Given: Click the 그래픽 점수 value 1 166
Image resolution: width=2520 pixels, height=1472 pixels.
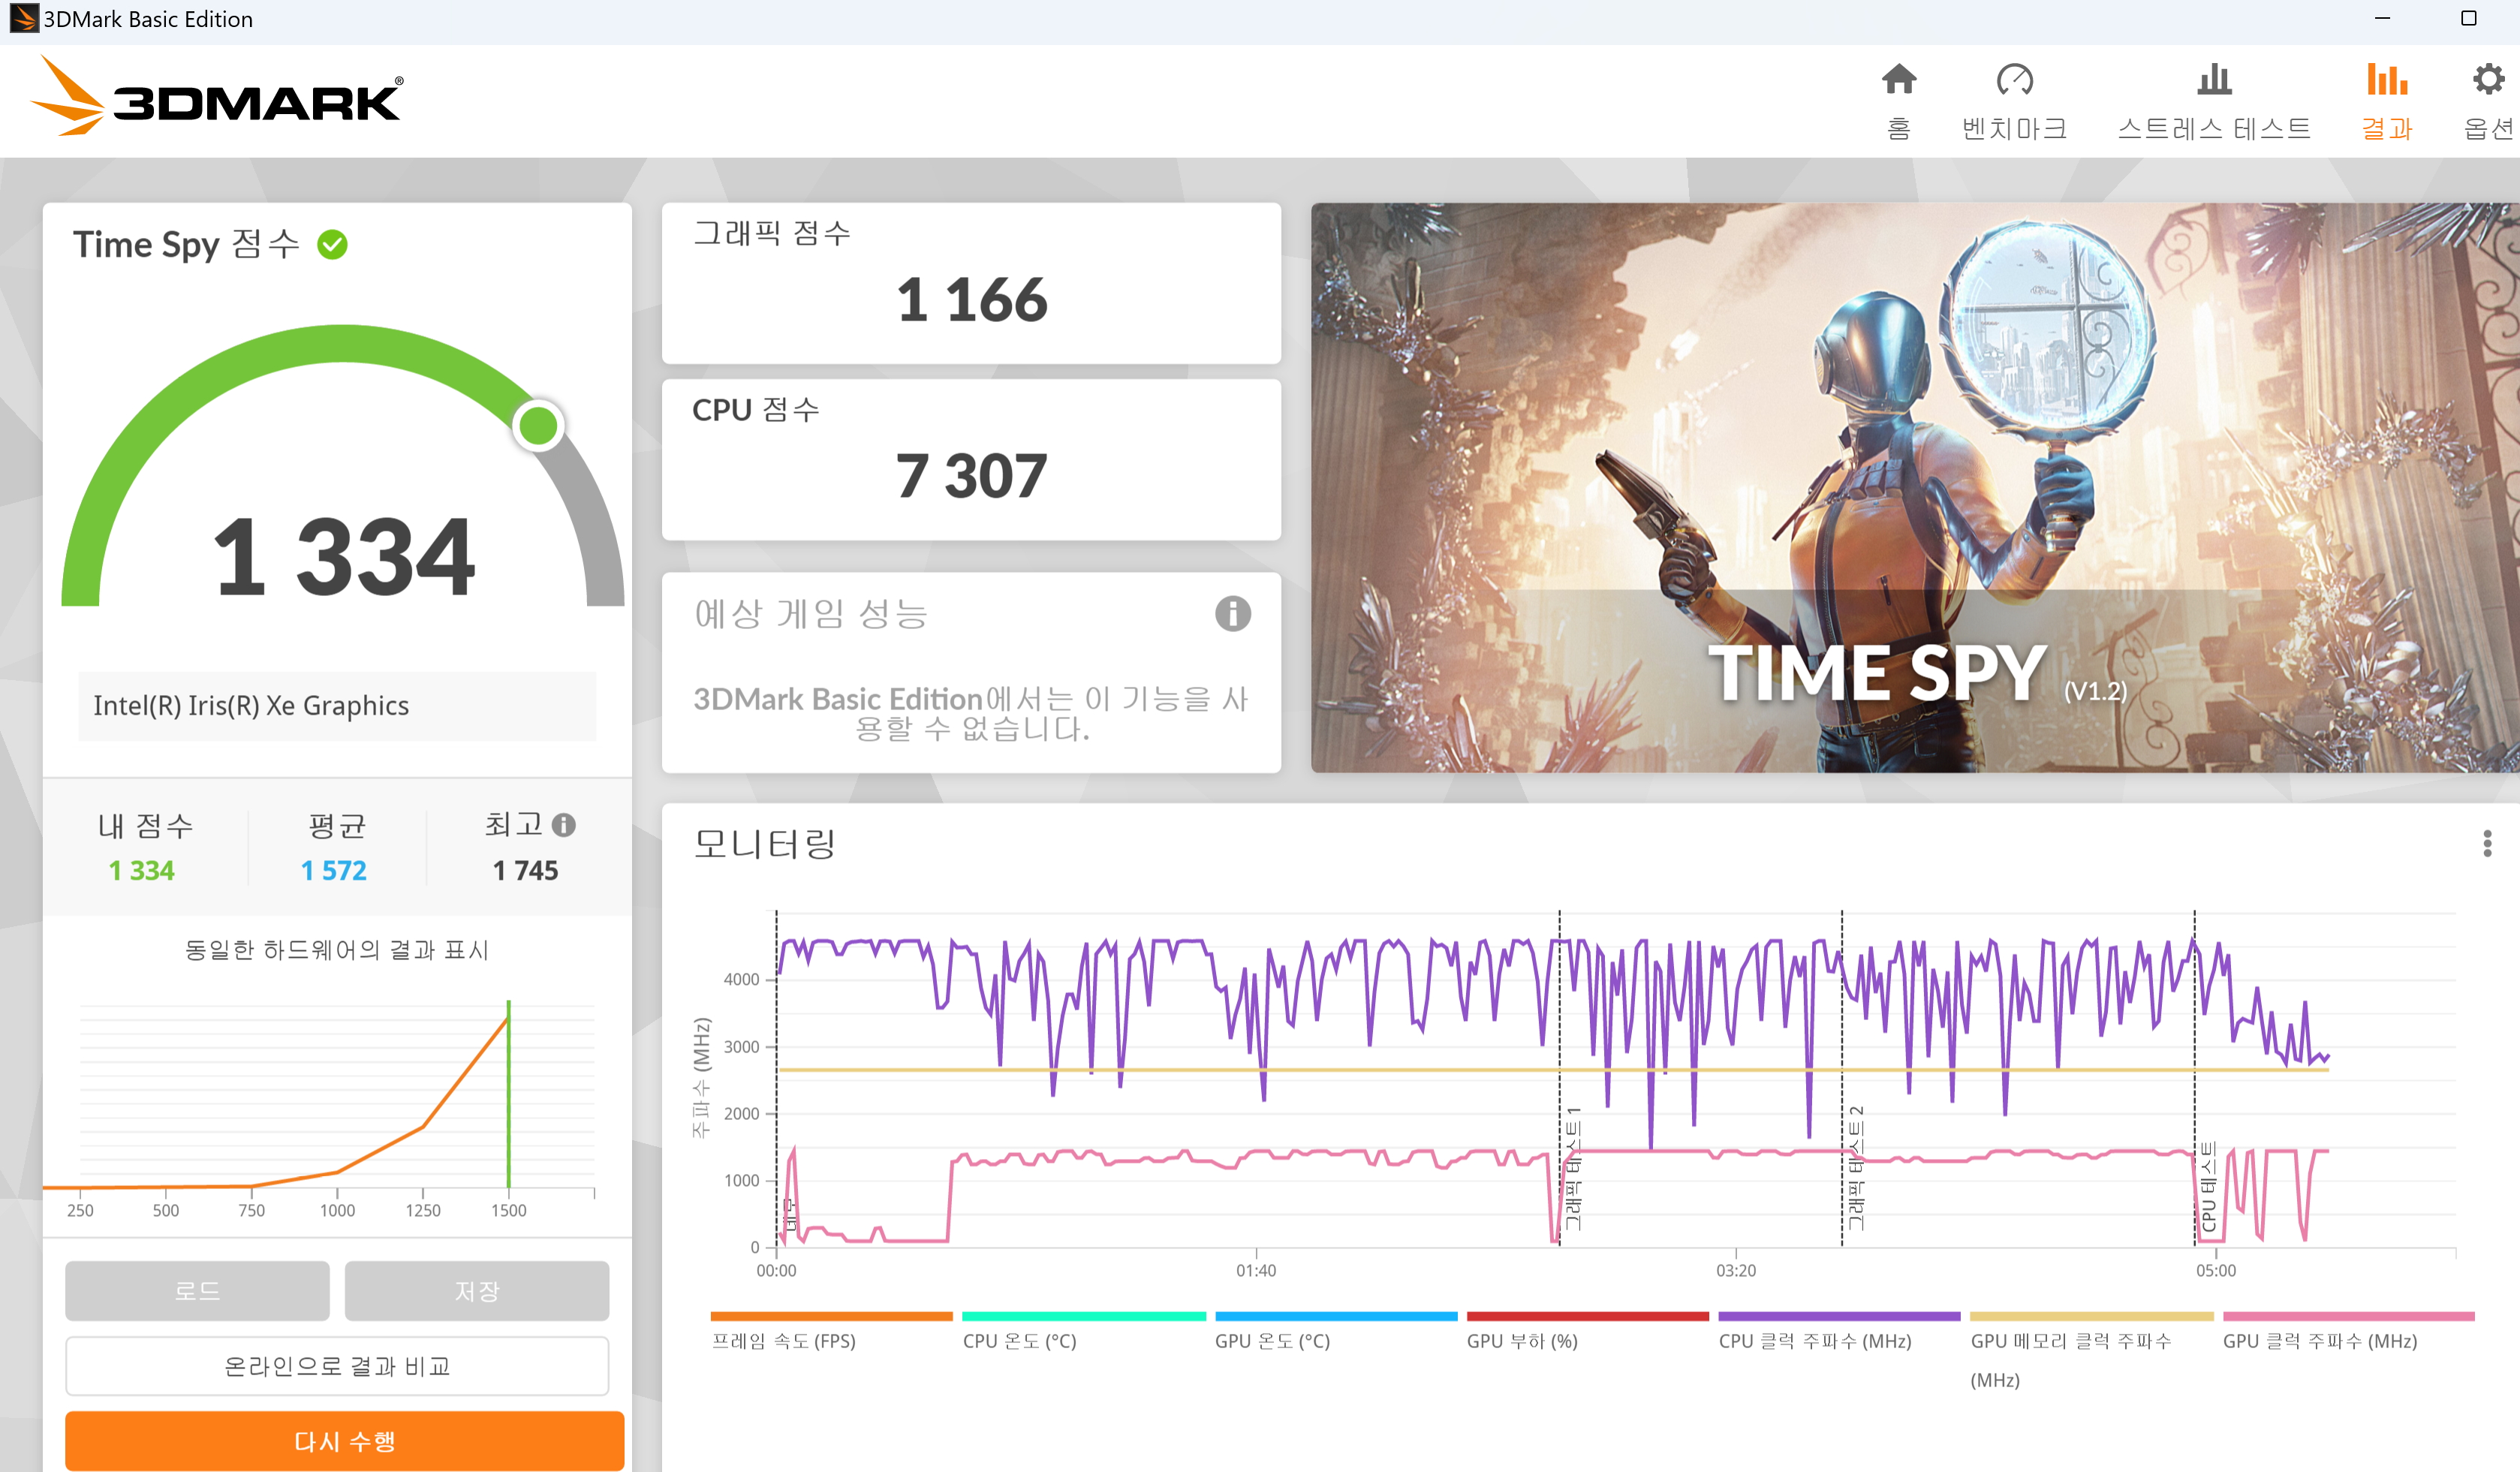Looking at the screenshot, I should (971, 300).
